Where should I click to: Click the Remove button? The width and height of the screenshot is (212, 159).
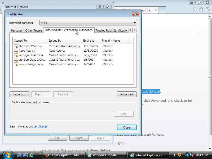[x=63, y=94]
